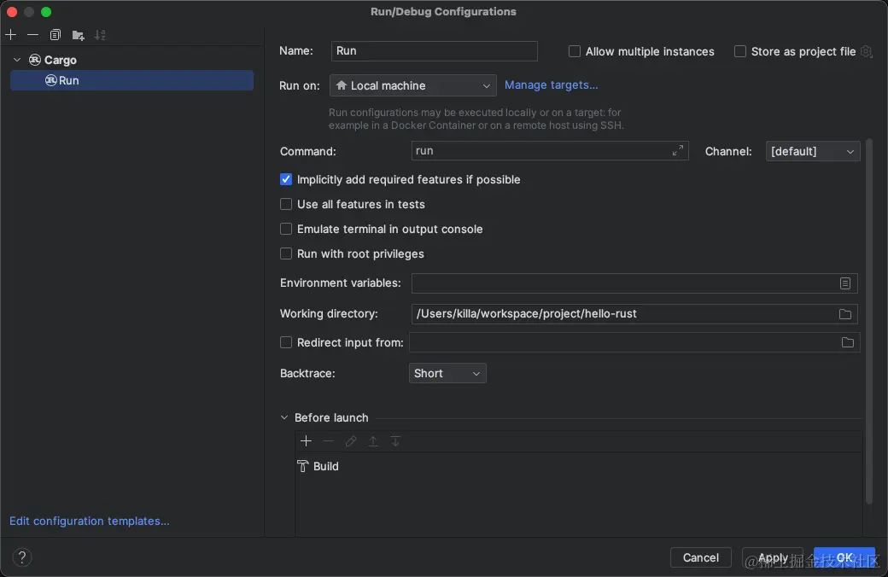
Task: Open the Backtrace Short dropdown
Action: click(447, 373)
